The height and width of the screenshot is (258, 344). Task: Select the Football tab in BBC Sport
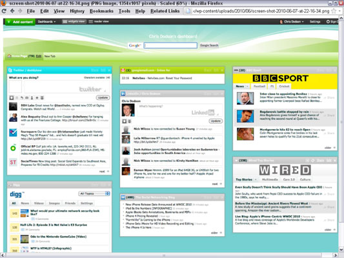[x=259, y=86]
